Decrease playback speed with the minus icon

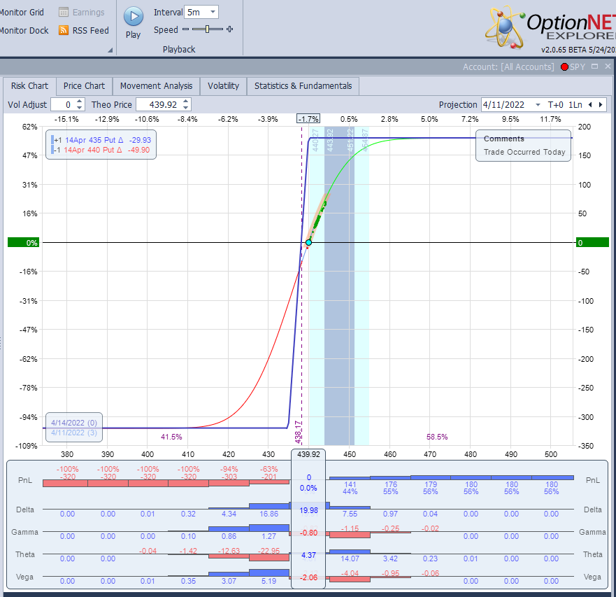(x=186, y=29)
